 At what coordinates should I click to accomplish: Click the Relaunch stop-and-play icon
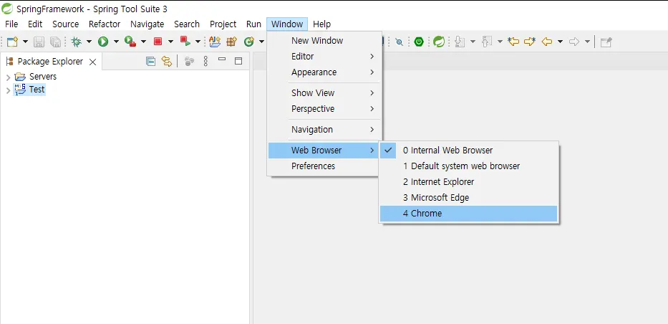coord(185,41)
